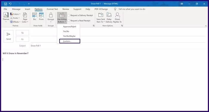Click the Direct Replies To button
209x112 pixels.
pyautogui.click(x=117, y=18)
